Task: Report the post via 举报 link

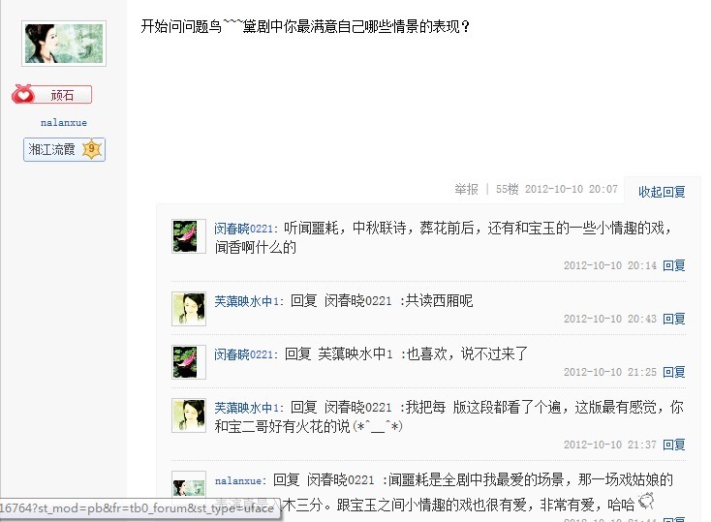Action: [467, 189]
